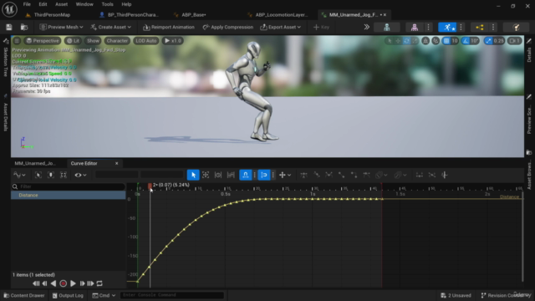Open the File menu
This screenshot has width=535, height=301.
pos(27,4)
